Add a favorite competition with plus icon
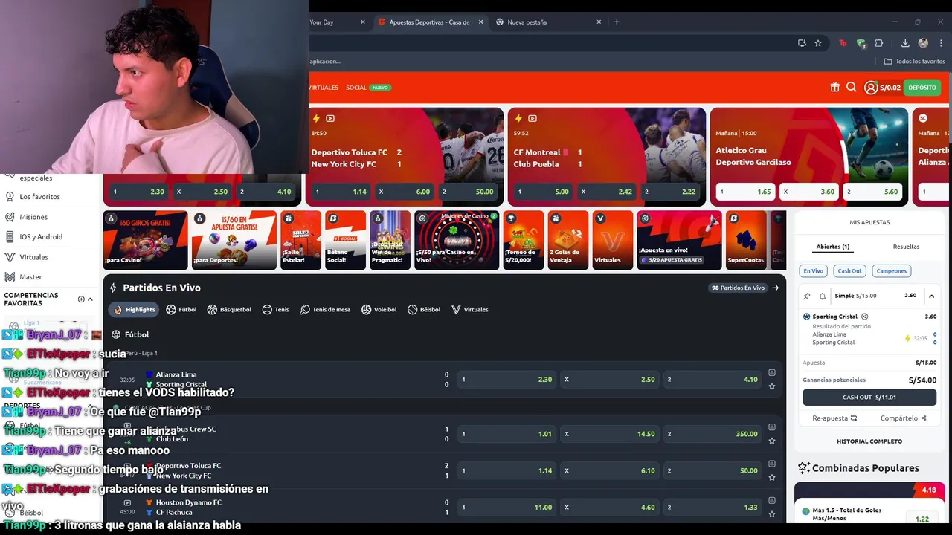This screenshot has height=535, width=952. coord(81,299)
